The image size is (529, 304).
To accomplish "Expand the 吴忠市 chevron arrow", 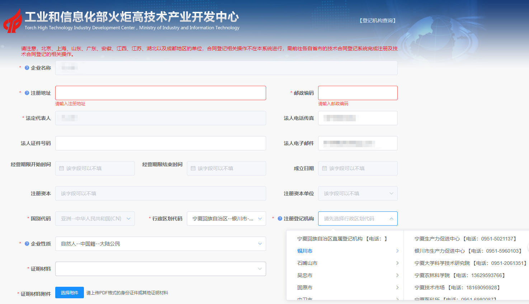I will tap(397, 275).
